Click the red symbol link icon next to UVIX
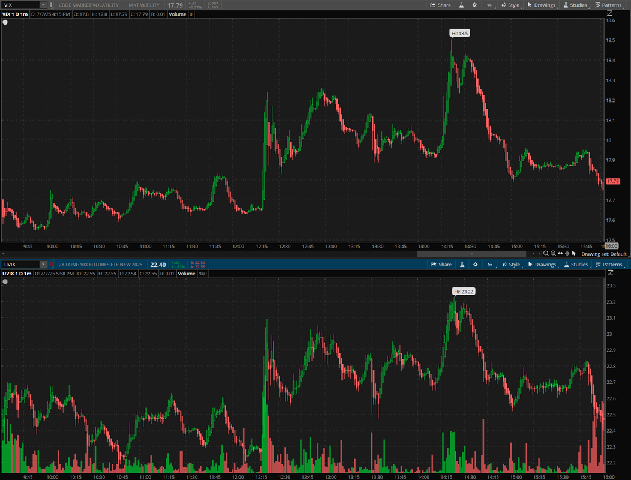 click(x=51, y=264)
